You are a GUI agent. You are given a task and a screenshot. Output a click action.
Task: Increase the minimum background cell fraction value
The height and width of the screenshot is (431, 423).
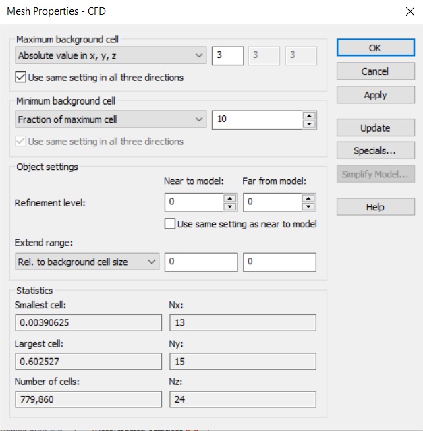click(309, 115)
